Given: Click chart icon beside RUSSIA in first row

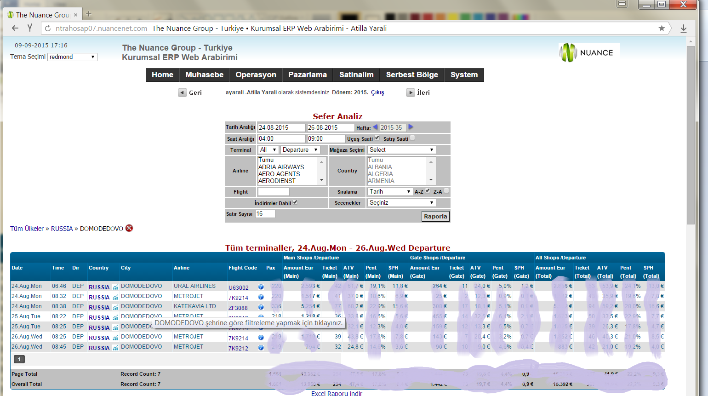Looking at the screenshot, I should click(115, 287).
